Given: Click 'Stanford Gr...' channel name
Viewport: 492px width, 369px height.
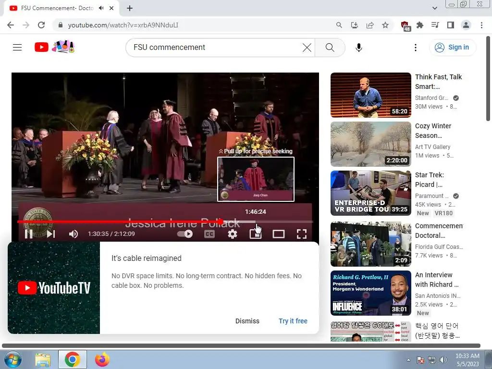Looking at the screenshot, I should pos(431,98).
